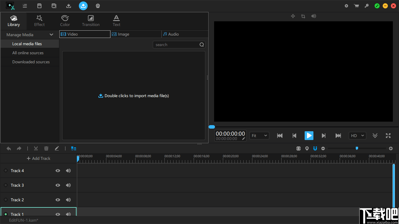Image resolution: width=399 pixels, height=224 pixels.
Task: Select Downloaded sources in the sidebar
Action: point(31,62)
